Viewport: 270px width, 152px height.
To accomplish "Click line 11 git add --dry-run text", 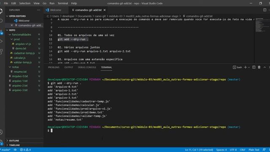I will tap(73, 39).
